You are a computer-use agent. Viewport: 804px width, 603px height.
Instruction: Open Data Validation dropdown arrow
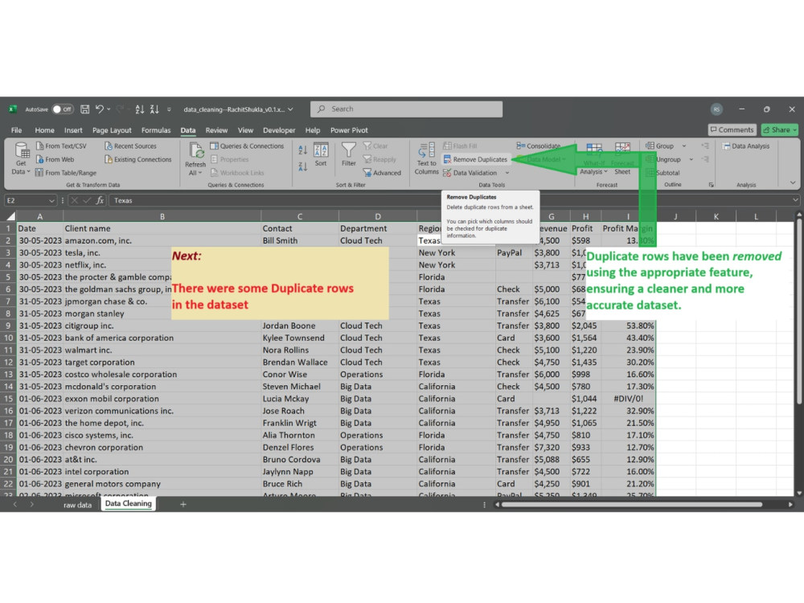click(x=507, y=173)
